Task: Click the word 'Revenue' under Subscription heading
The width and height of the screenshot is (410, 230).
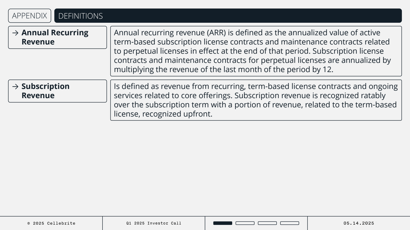Action: (x=38, y=96)
